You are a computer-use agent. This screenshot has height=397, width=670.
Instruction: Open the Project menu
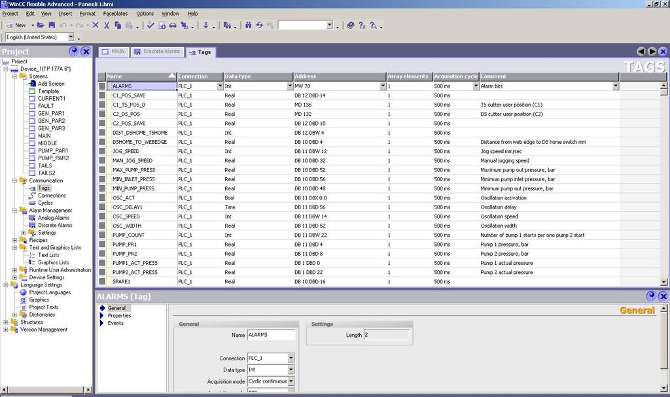click(10, 14)
